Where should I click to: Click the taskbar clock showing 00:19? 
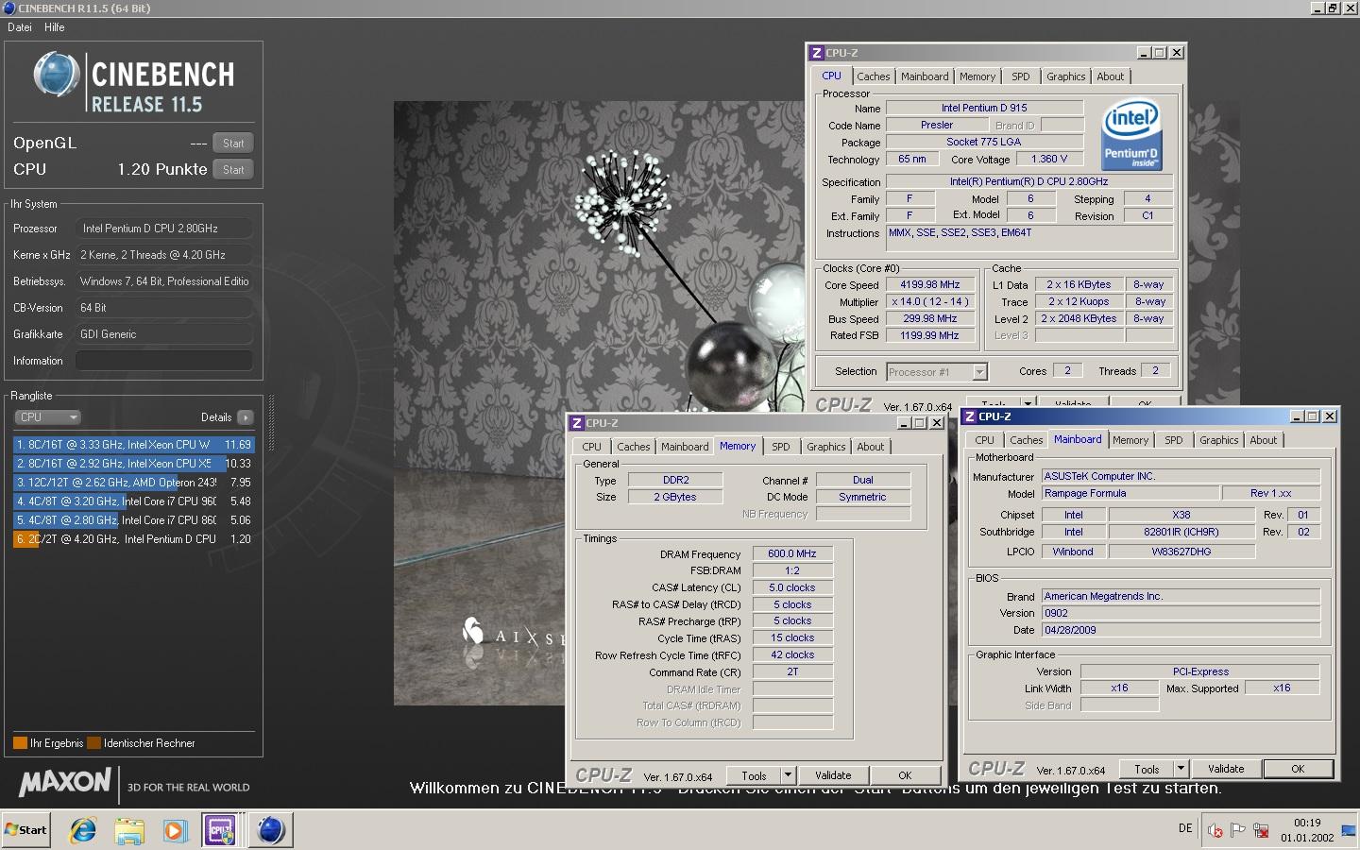click(1307, 830)
